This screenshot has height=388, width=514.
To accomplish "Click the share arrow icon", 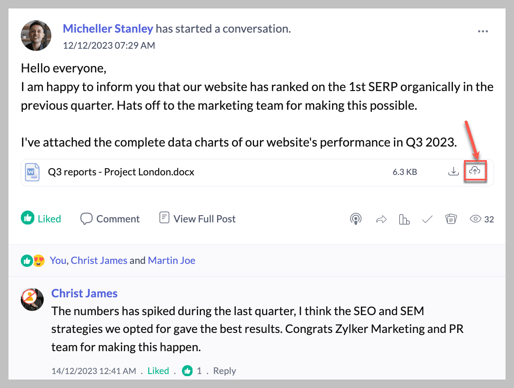I will click(x=381, y=219).
